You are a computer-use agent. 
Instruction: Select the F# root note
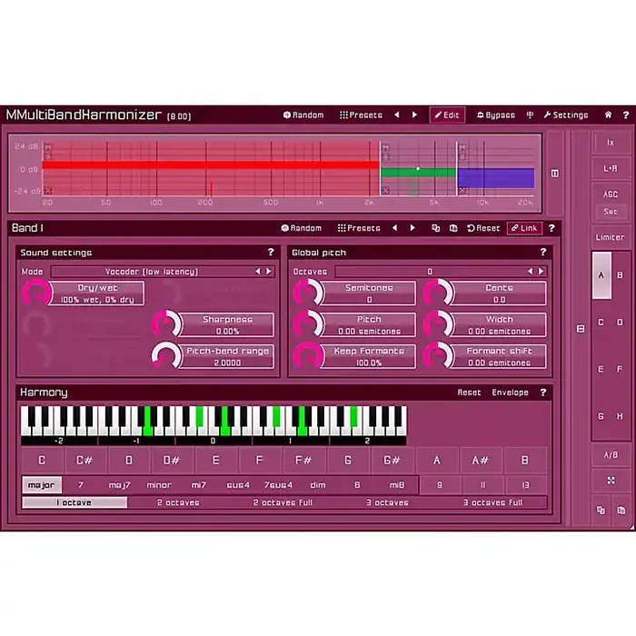point(303,461)
